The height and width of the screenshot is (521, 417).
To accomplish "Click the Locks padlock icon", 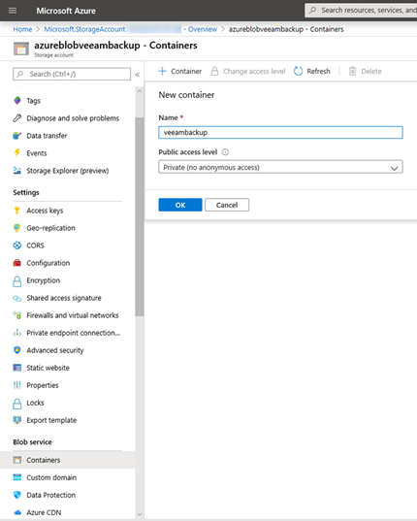I will [x=16, y=403].
